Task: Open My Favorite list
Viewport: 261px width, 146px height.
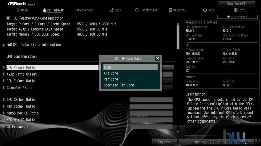Action: [x=237, y=17]
